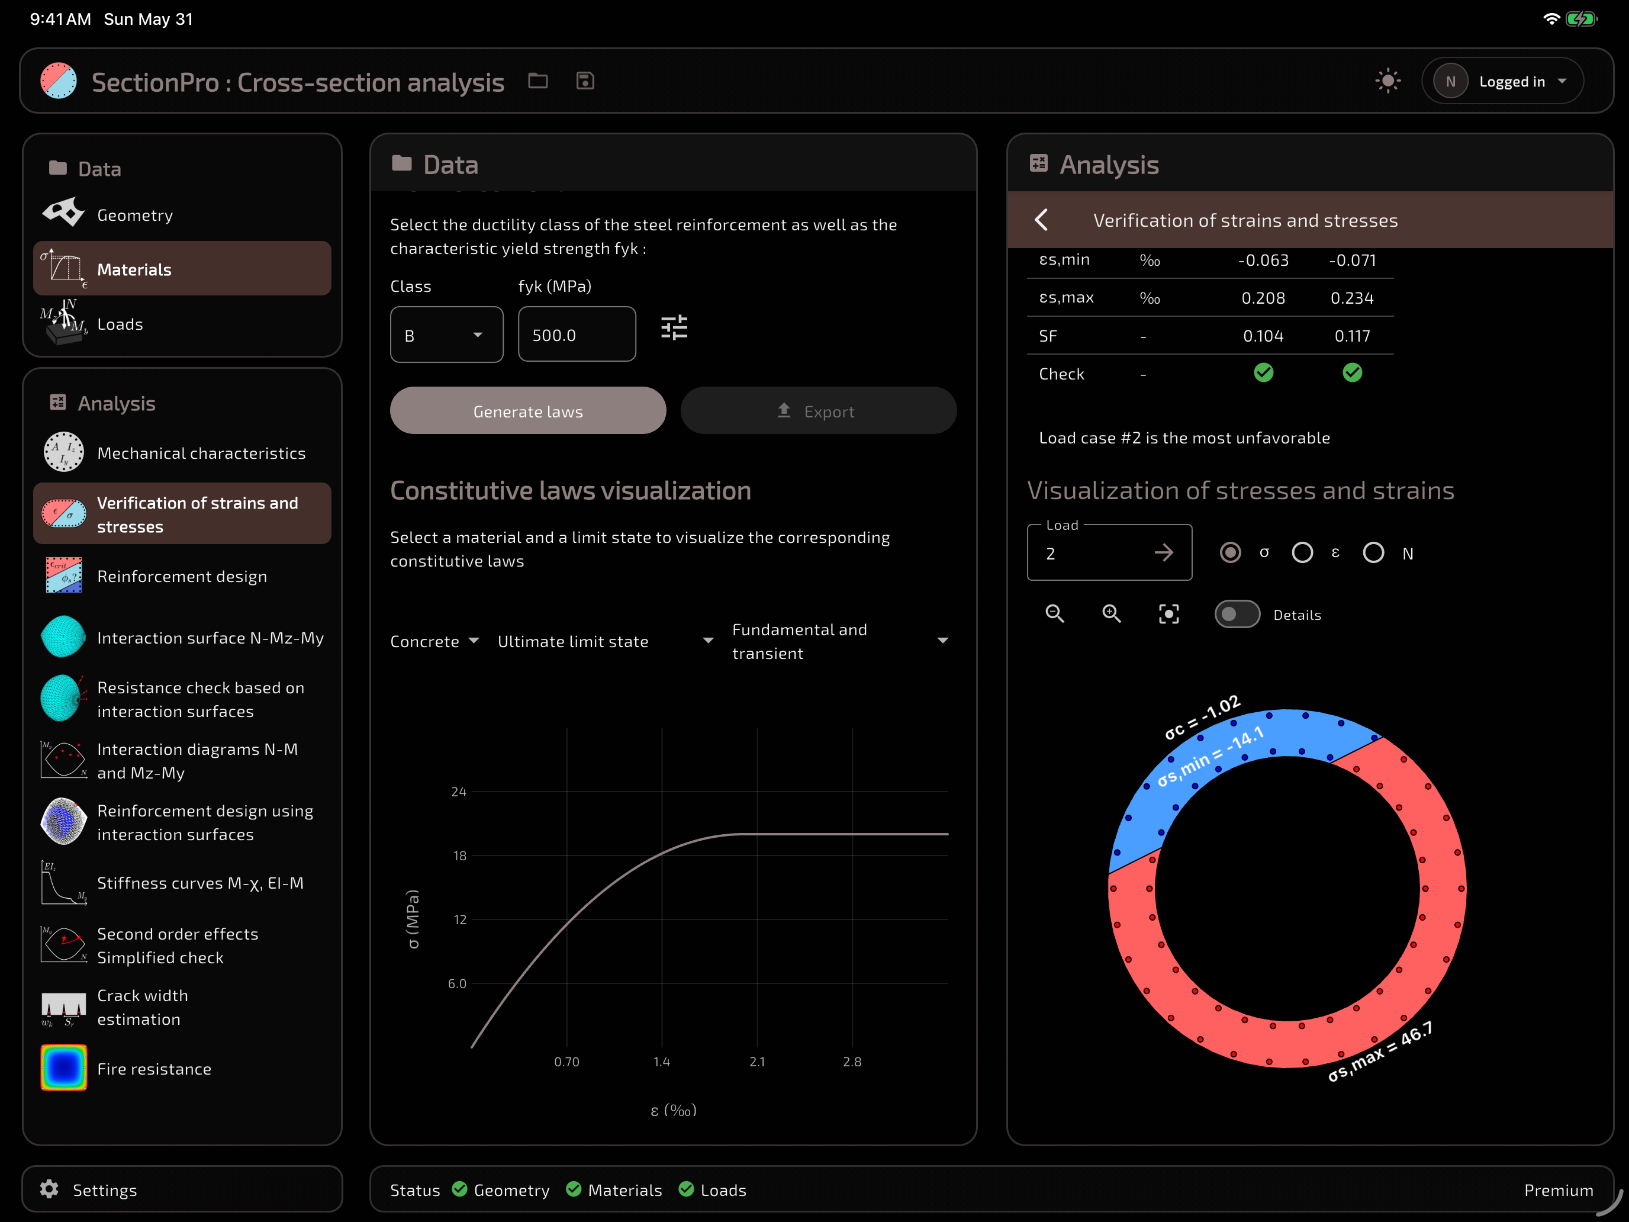Click the N user avatar
The width and height of the screenshot is (1629, 1222).
[x=1450, y=82]
